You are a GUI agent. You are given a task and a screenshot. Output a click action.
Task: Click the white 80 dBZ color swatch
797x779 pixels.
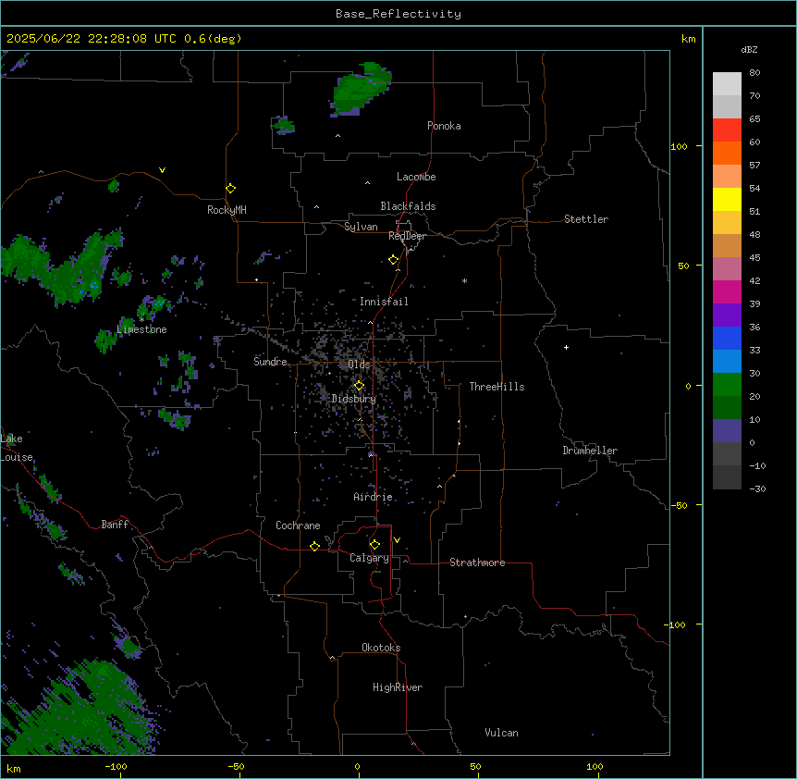[727, 84]
